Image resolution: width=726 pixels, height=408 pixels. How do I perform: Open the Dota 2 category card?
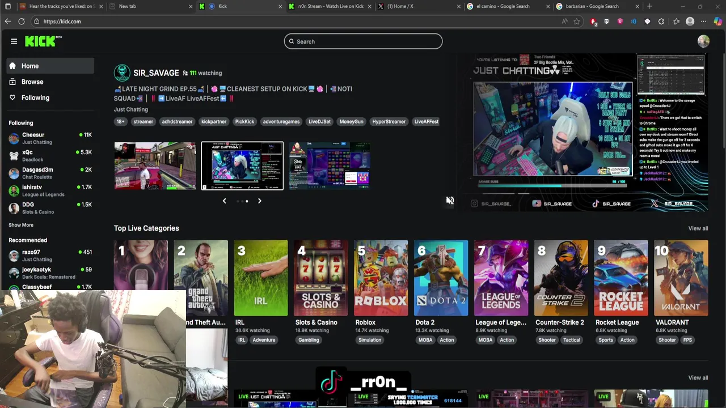(441, 278)
